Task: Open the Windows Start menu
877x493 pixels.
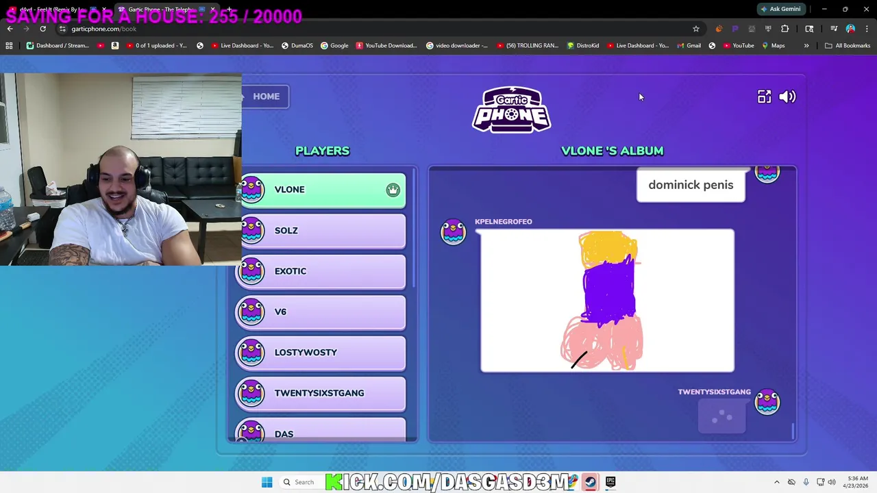Action: [x=267, y=482]
